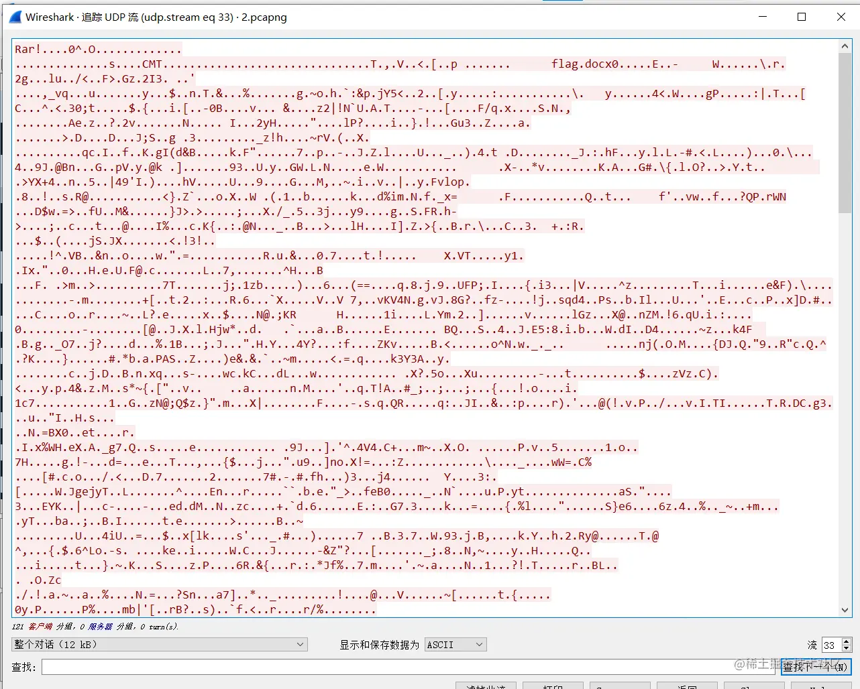Click the Wireshark shark fin title icon
860x689 pixels.
15,17
